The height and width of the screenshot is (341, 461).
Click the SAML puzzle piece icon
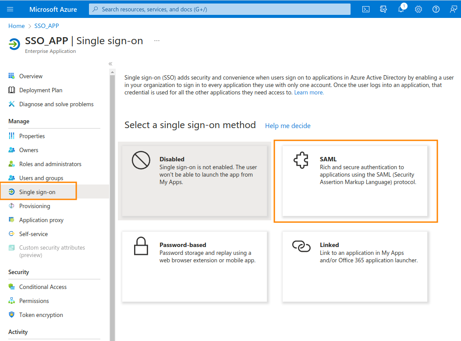click(301, 161)
